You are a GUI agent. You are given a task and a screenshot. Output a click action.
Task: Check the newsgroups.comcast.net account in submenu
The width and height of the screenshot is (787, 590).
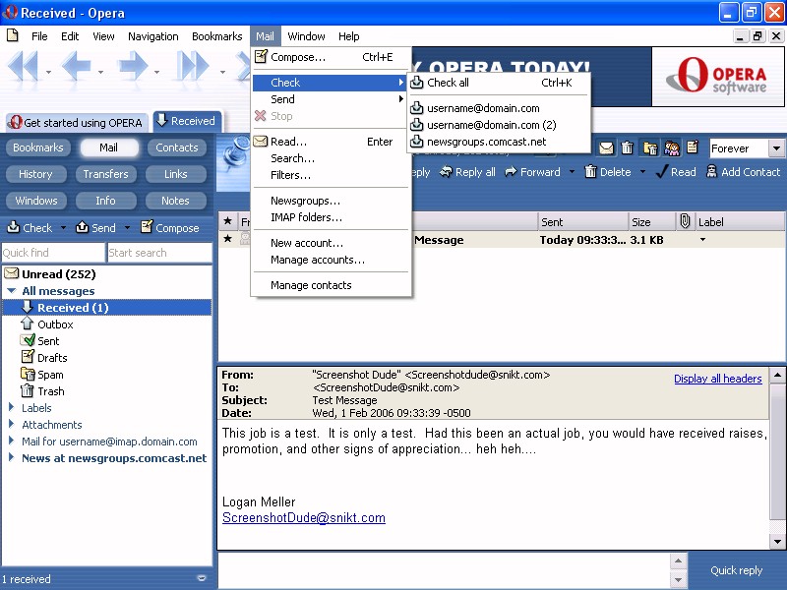pos(500,142)
